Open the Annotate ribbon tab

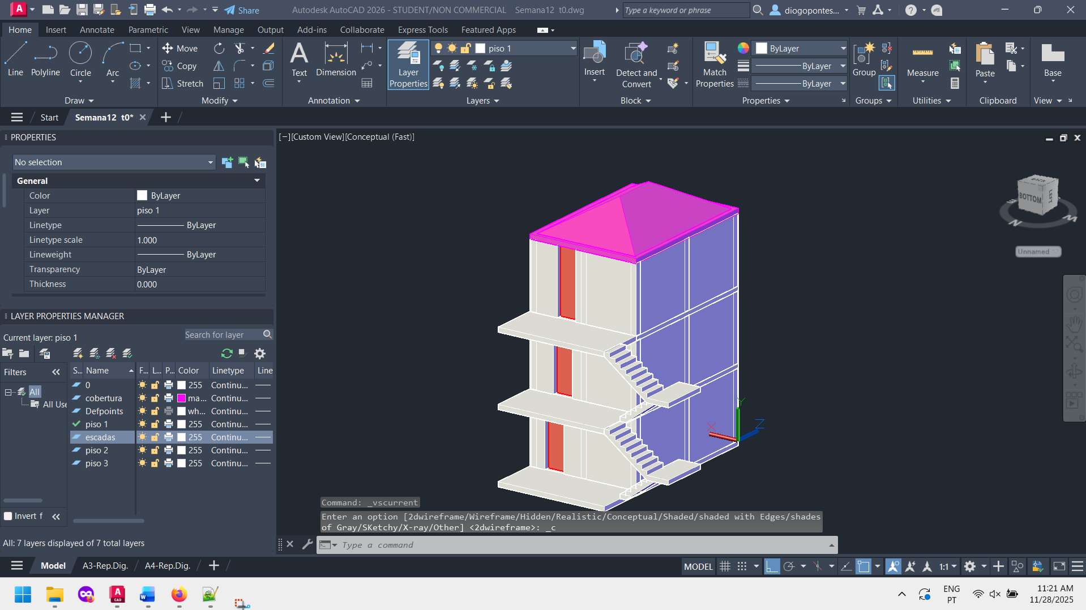97,30
